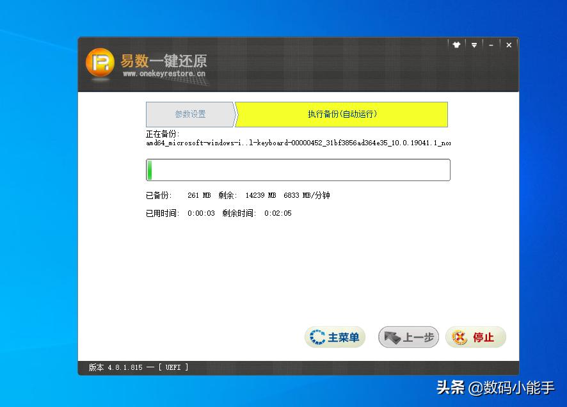Stop the backup with the 停止 button
The width and height of the screenshot is (567, 407).
475,337
